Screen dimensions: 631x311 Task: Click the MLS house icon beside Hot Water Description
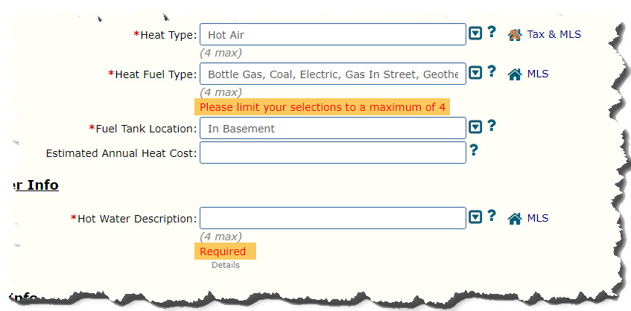point(515,219)
